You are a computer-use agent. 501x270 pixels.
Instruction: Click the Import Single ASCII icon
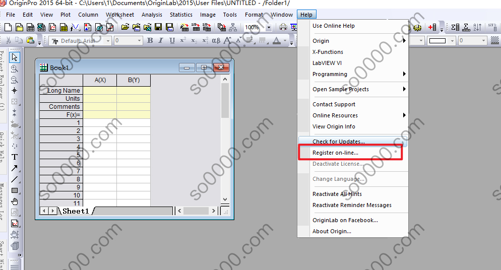[196, 27]
